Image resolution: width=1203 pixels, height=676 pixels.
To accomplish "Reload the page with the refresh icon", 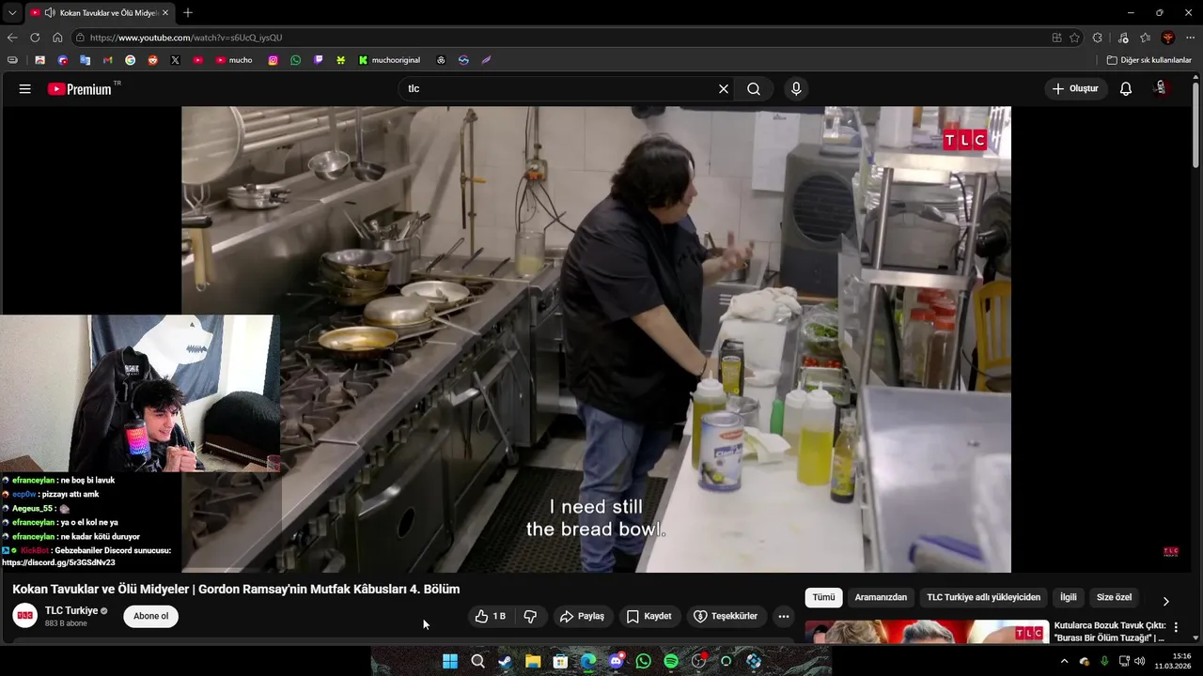I will pyautogui.click(x=35, y=38).
